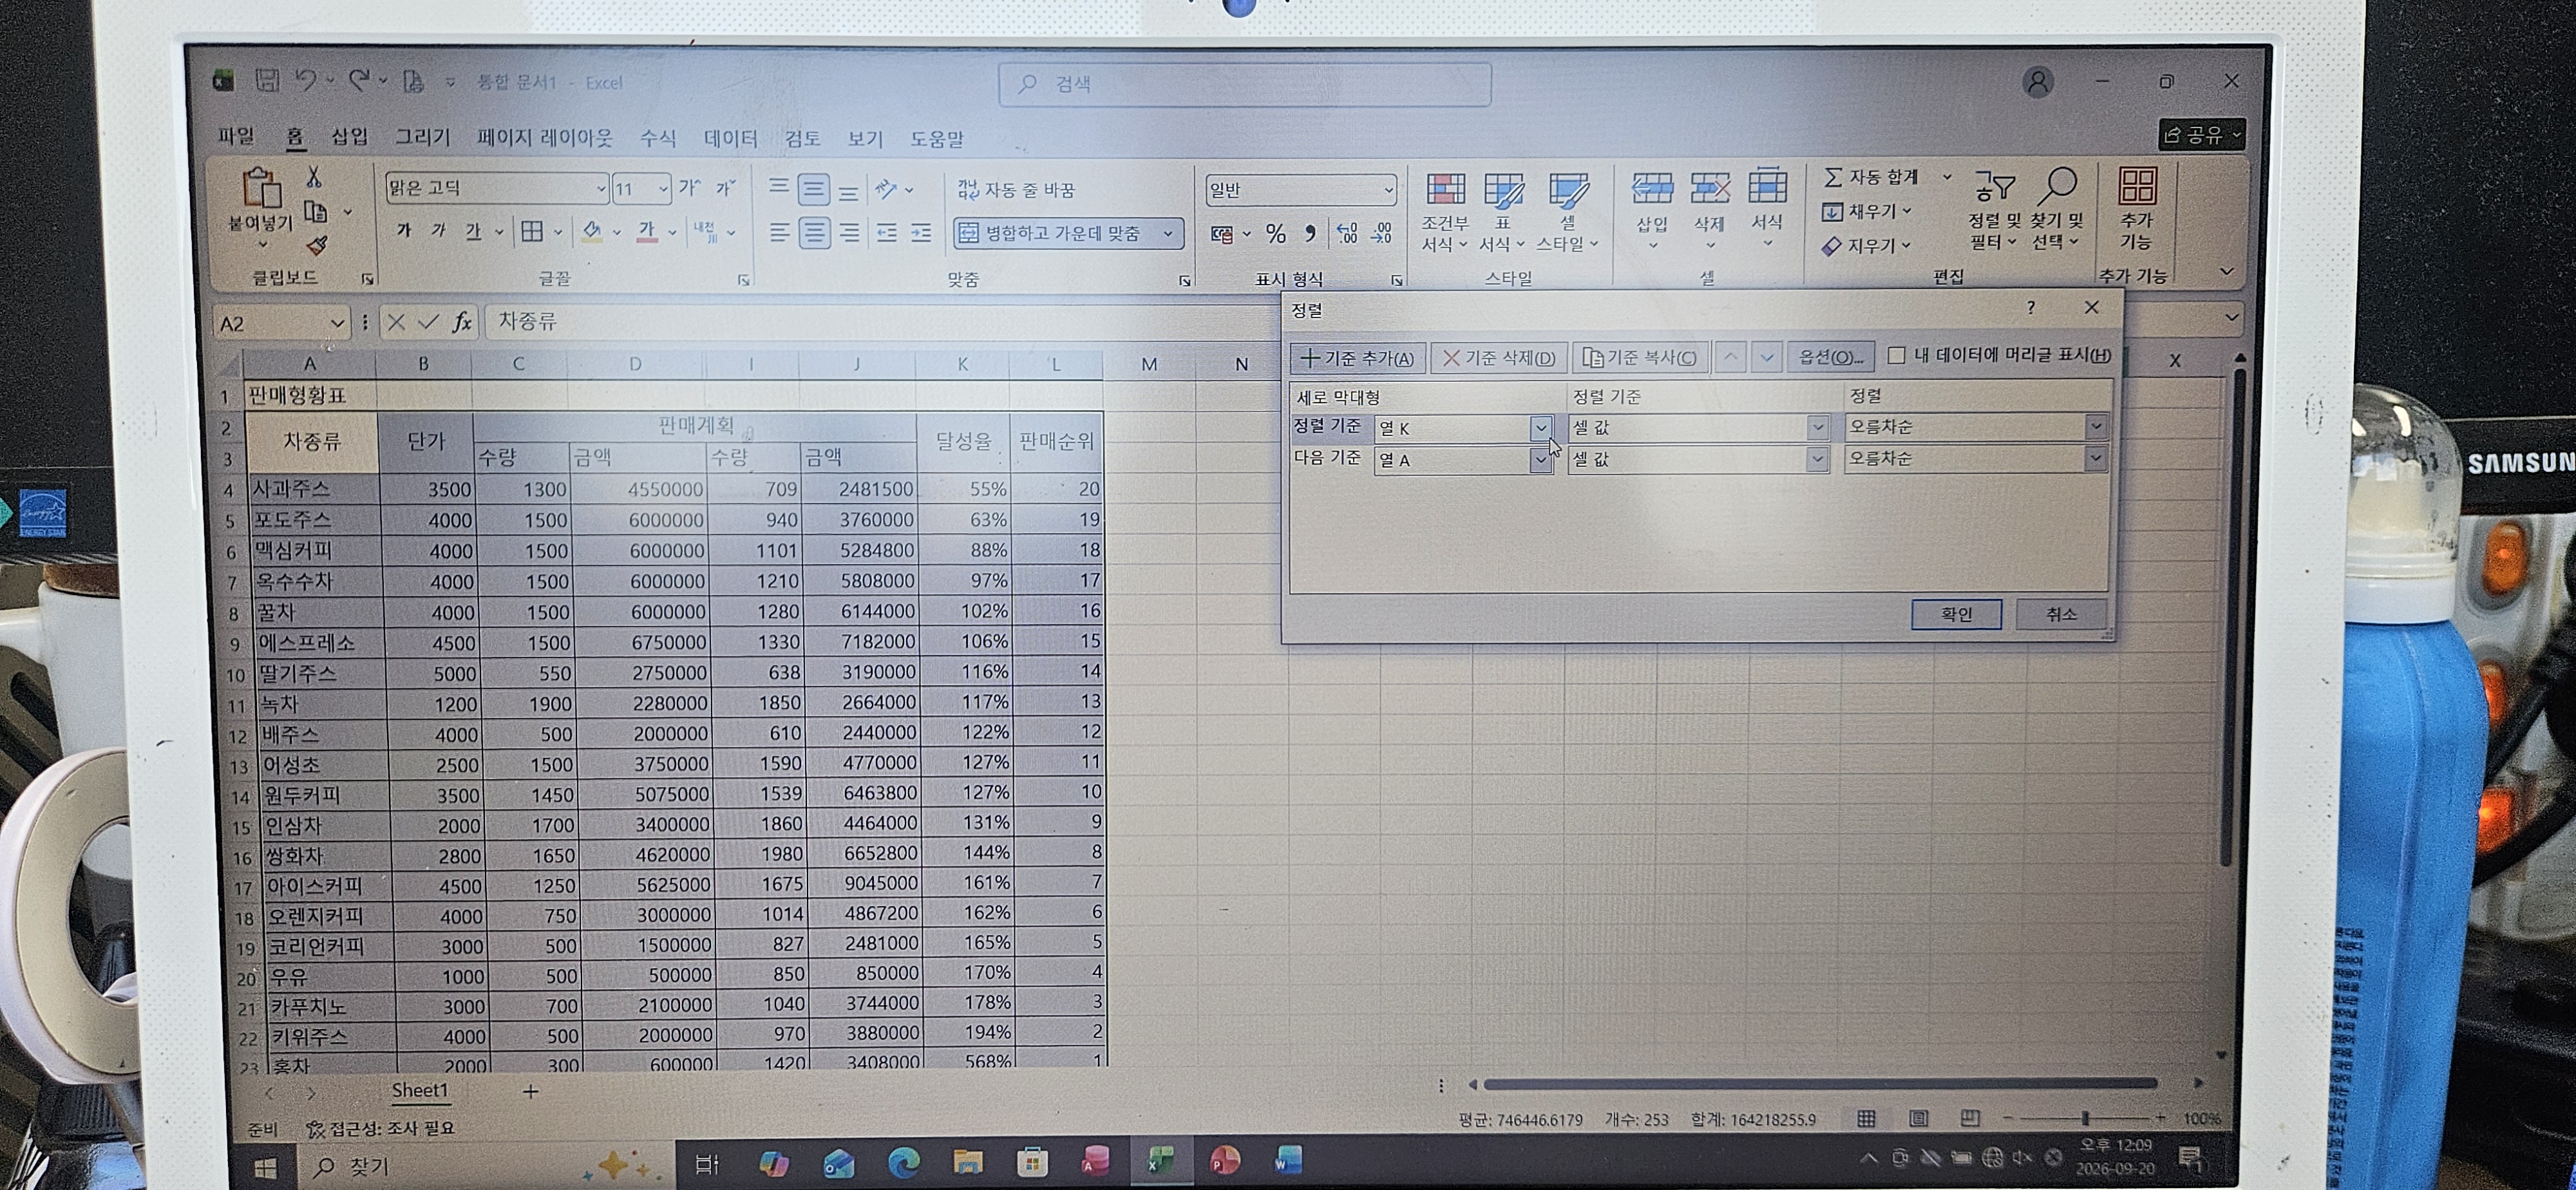Open the 추가 기능 add-ins icon
This screenshot has width=2576, height=1190.
pos(2137,186)
